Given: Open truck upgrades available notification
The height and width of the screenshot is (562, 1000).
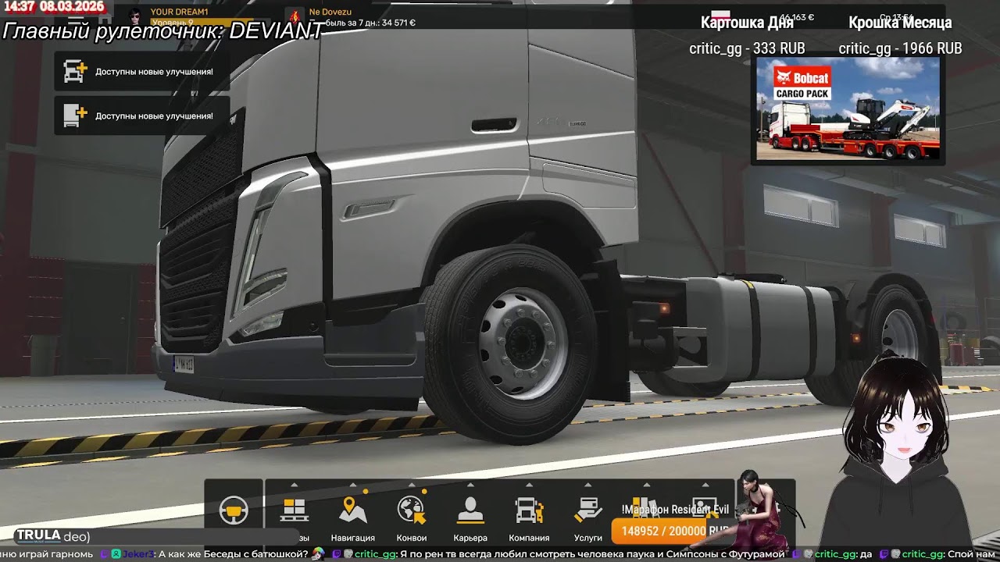Looking at the screenshot, I should 141,72.
